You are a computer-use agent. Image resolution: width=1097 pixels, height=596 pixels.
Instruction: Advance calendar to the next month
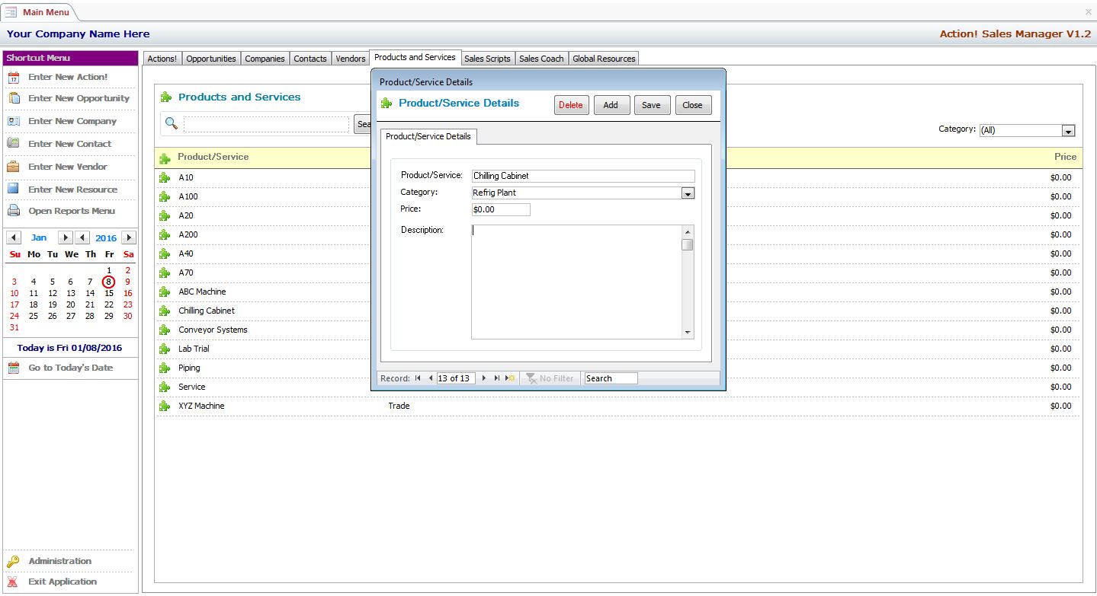[x=65, y=238]
